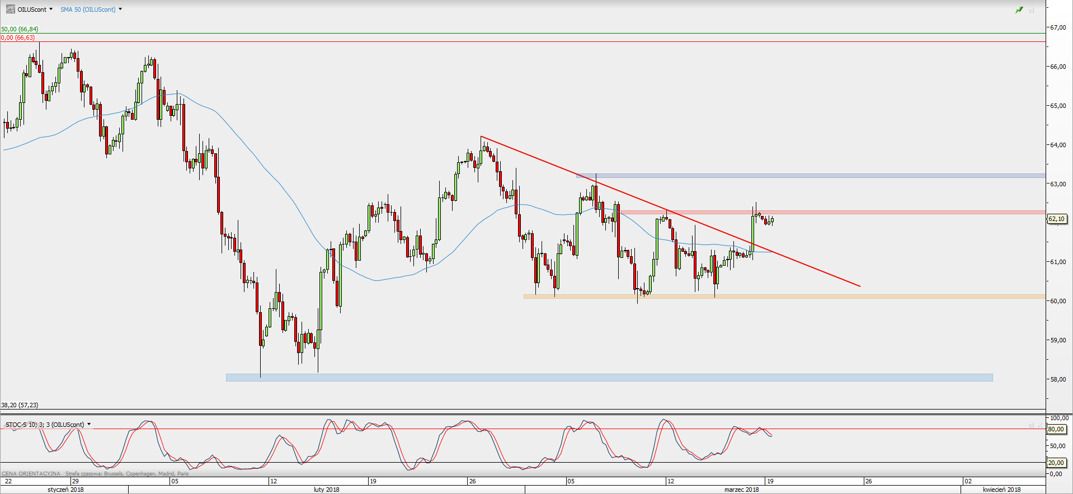Screen dimensions: 1073x494
Task: Click the small window icon in the main chart header
Action: pos(1032,10)
